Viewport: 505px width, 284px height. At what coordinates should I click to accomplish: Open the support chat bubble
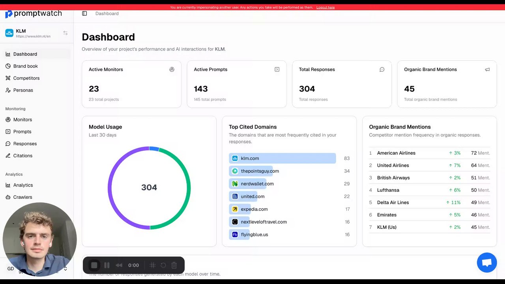(487, 263)
